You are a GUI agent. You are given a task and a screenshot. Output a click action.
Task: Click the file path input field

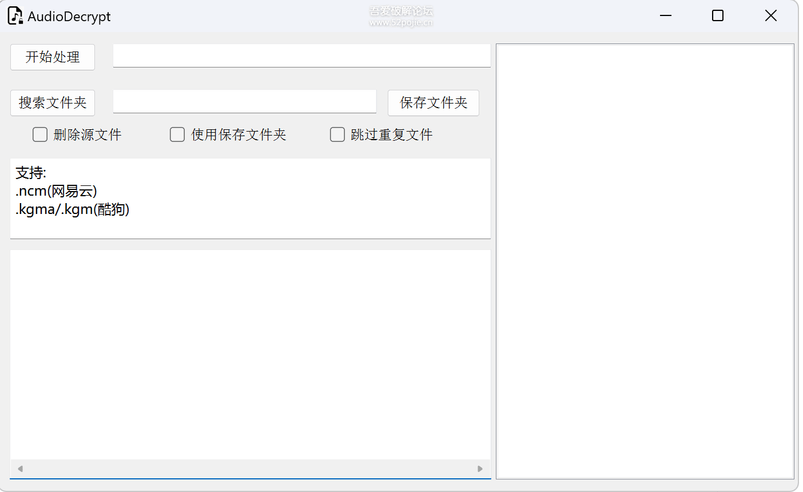point(301,55)
